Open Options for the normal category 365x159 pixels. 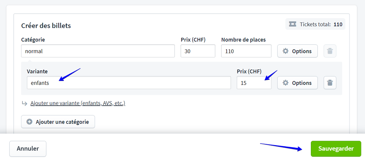coord(297,51)
